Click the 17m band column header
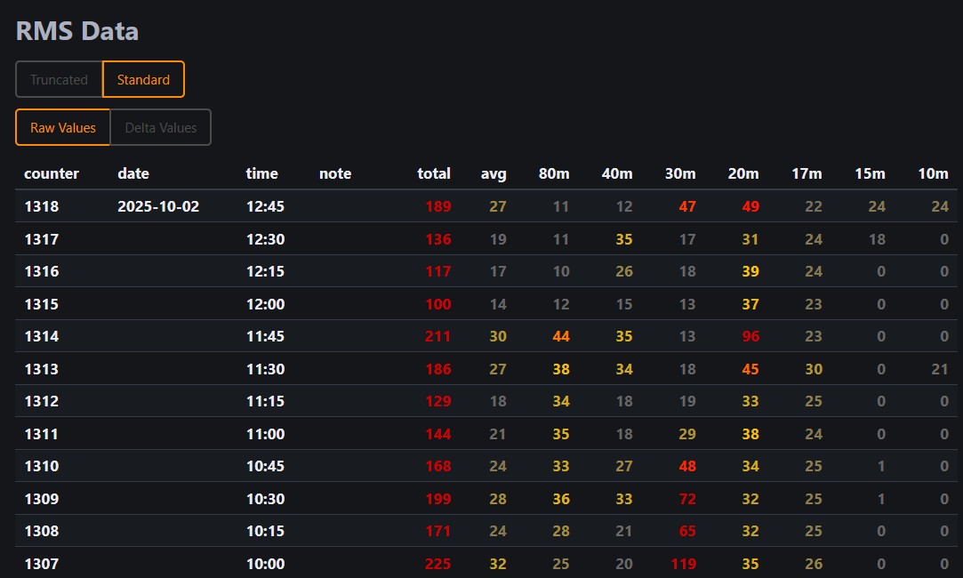 click(807, 173)
